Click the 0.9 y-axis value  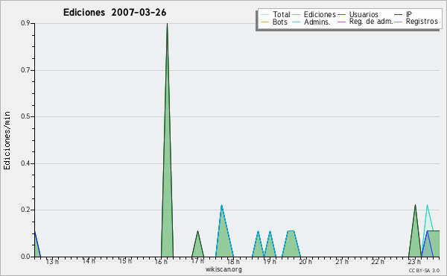[25, 23]
